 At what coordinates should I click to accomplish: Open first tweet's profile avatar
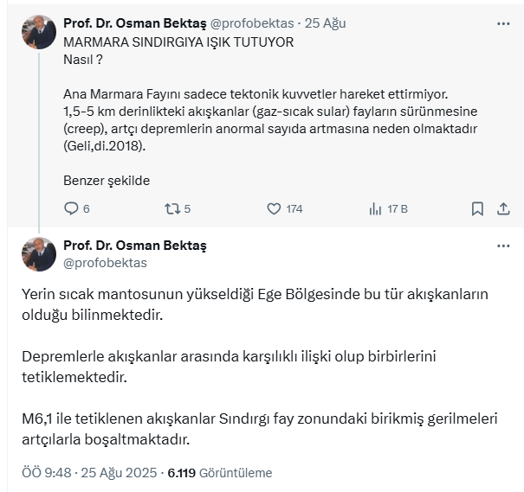click(39, 32)
